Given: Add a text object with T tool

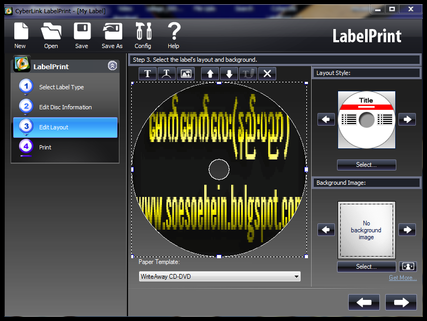Looking at the screenshot, I should pos(148,74).
